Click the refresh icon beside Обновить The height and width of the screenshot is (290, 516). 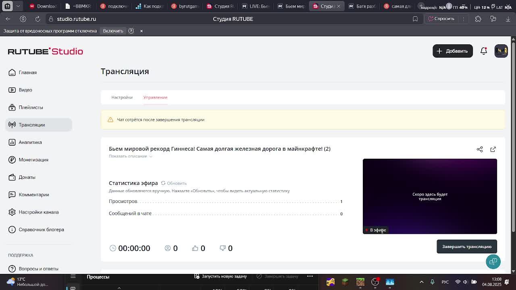click(163, 183)
